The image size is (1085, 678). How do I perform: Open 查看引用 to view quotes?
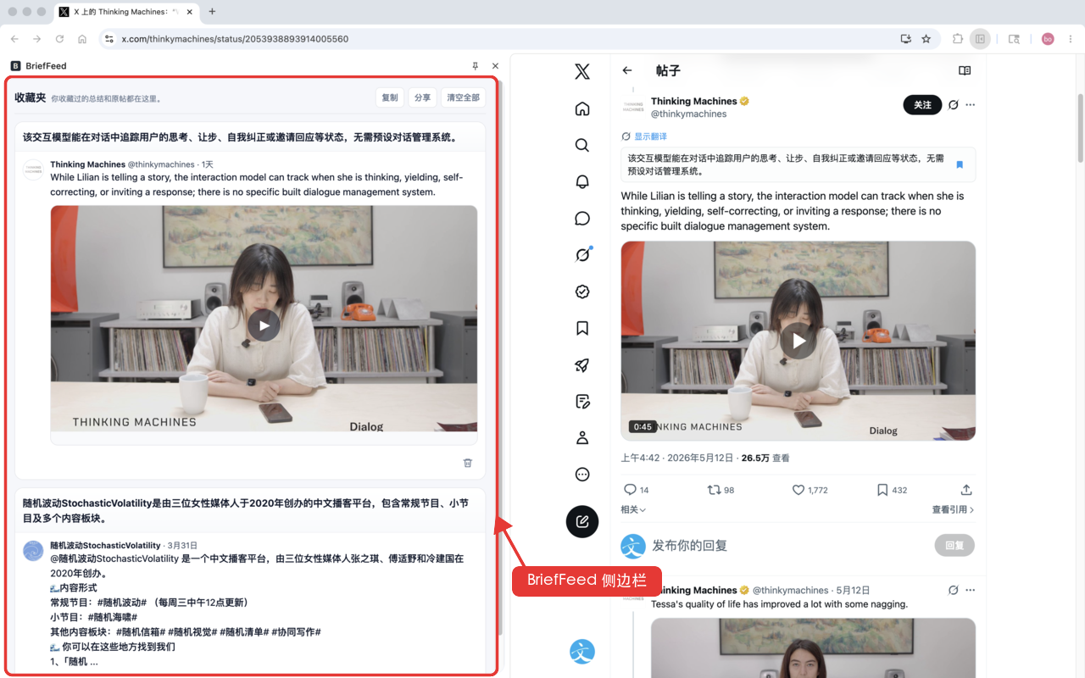(953, 509)
